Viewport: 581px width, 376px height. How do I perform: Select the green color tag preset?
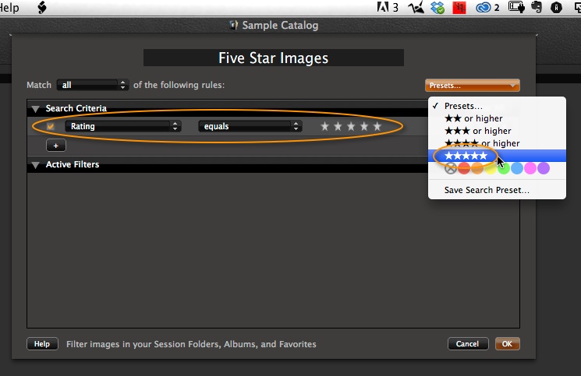[x=504, y=168]
